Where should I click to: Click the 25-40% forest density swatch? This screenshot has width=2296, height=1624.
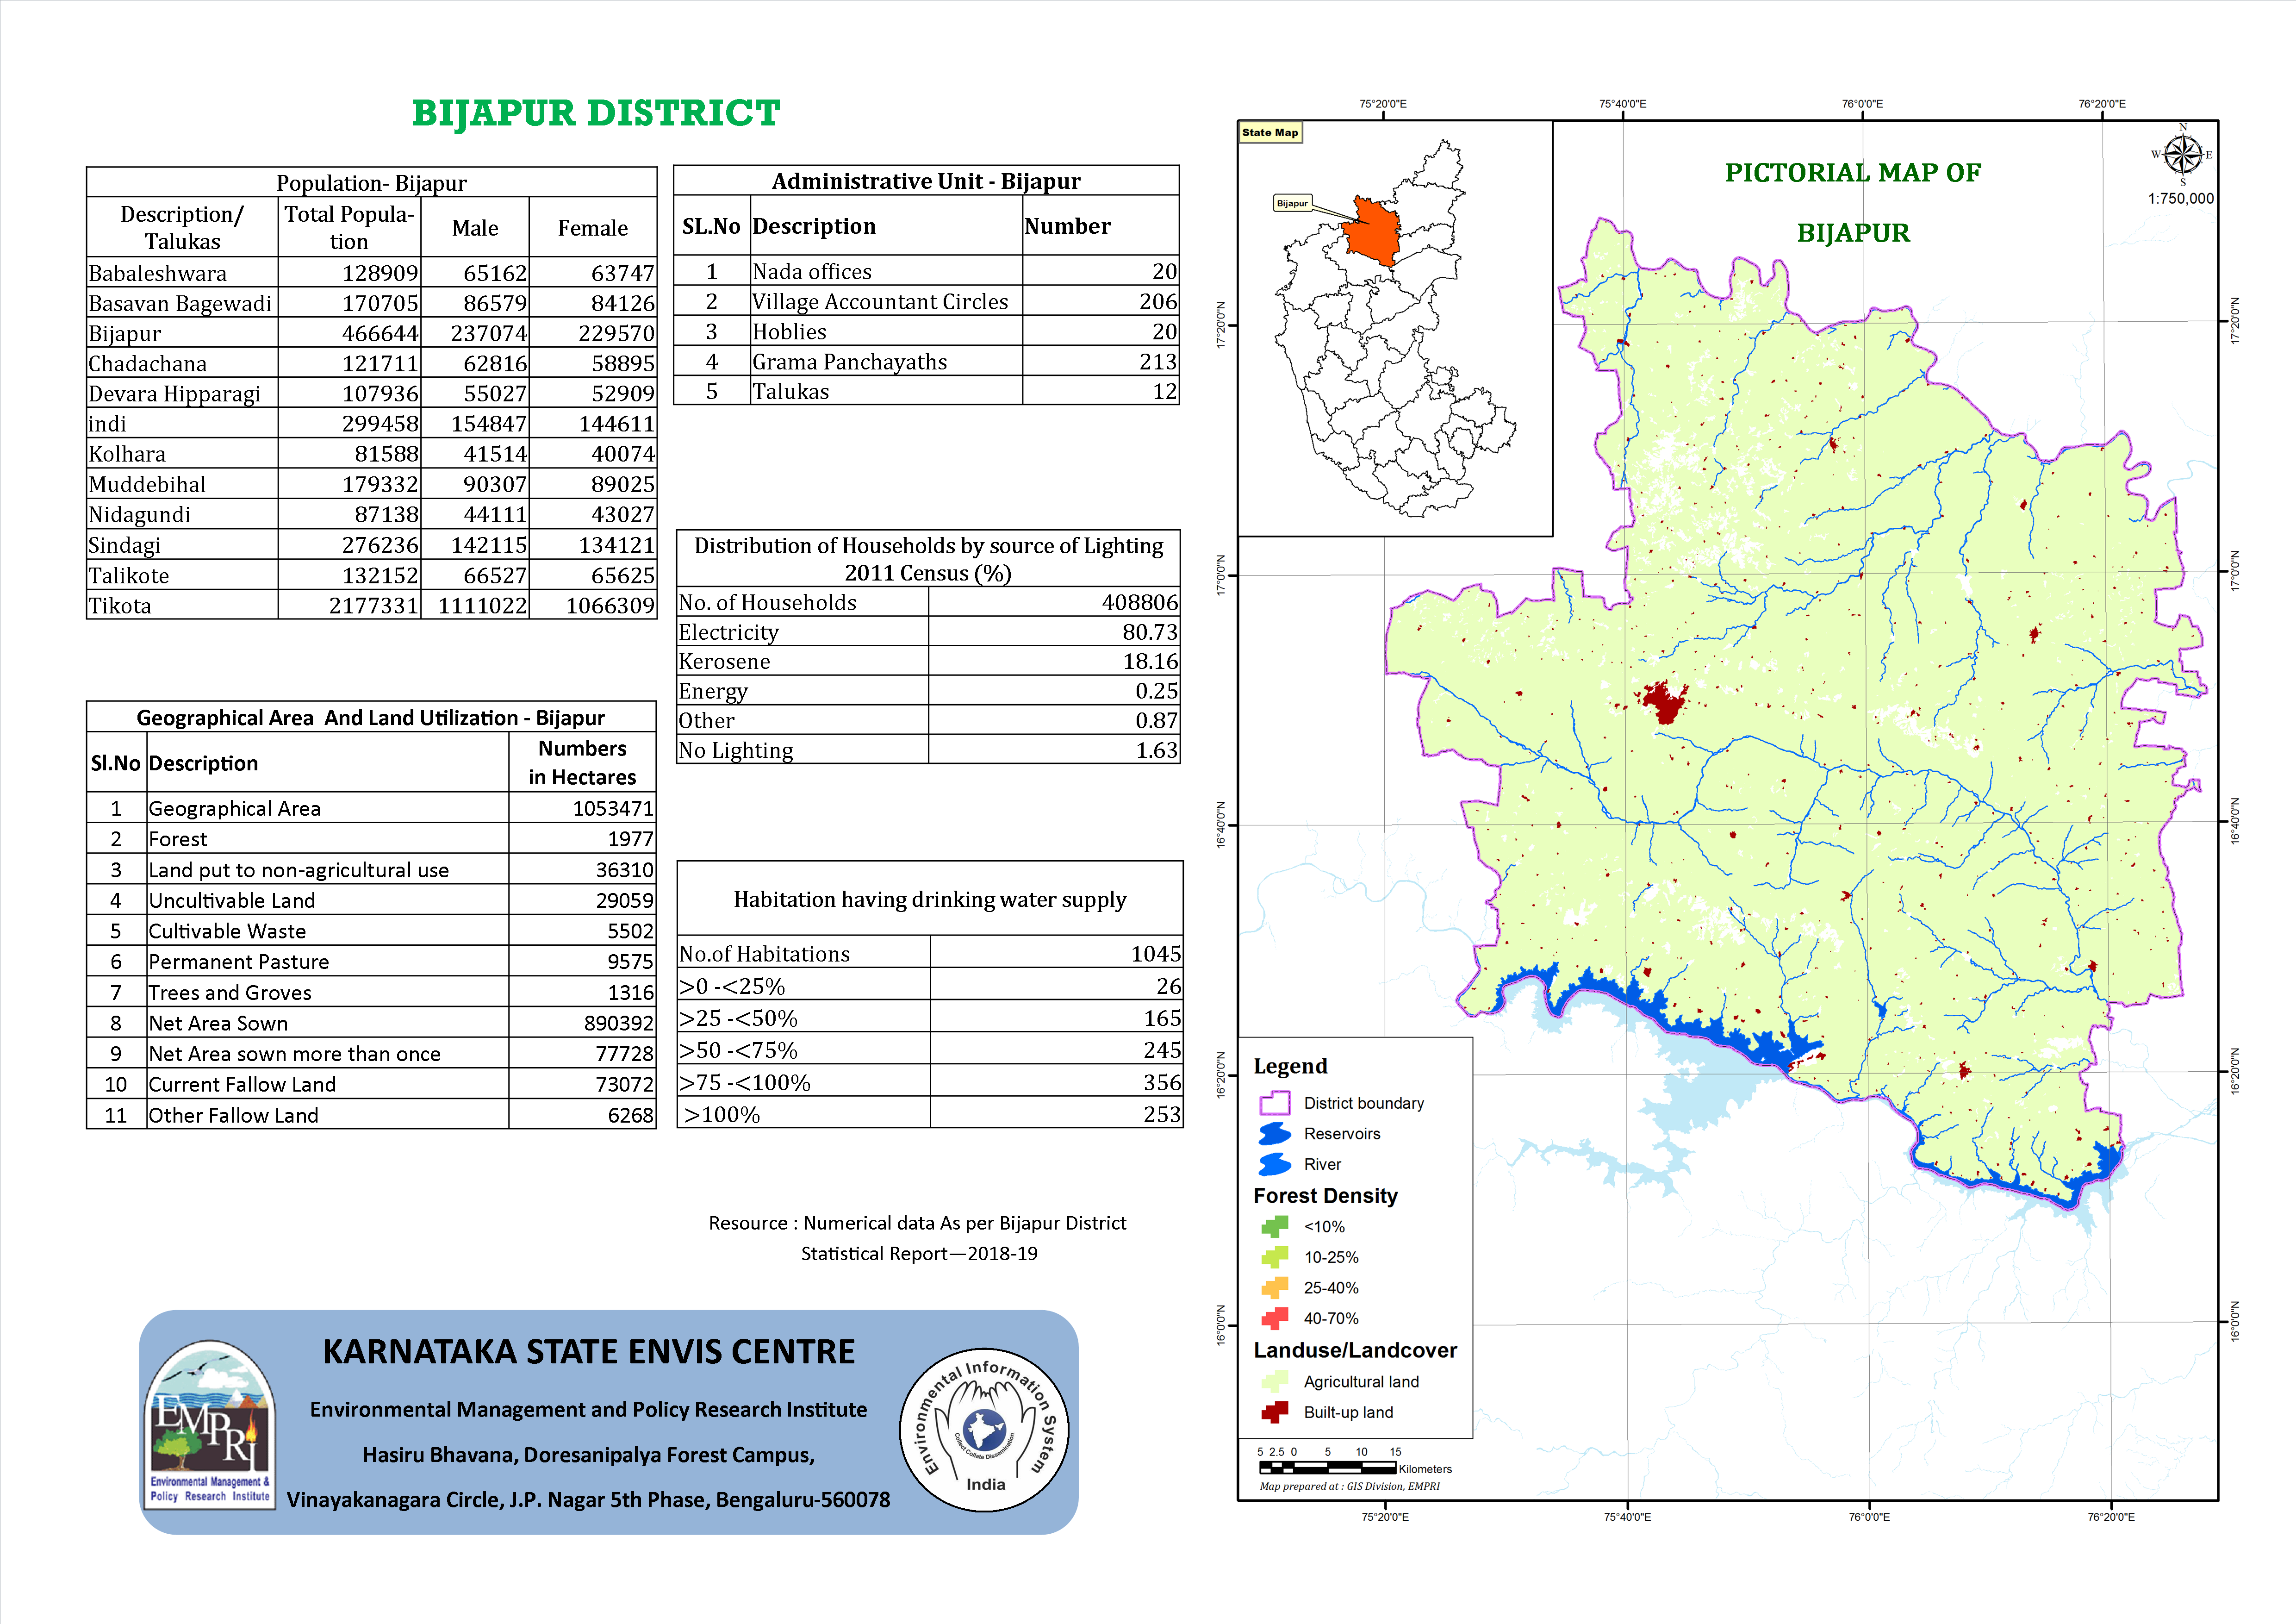[x=1274, y=1287]
